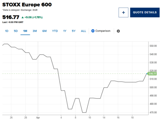Select the active 1M range tab
Viewport: 162px width, 121px height.
pyautogui.click(x=25, y=31)
